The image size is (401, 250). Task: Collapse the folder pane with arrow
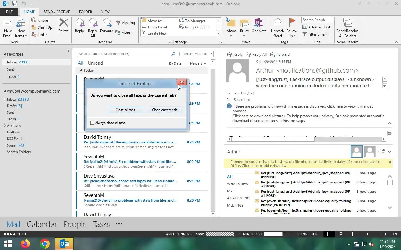point(69,51)
